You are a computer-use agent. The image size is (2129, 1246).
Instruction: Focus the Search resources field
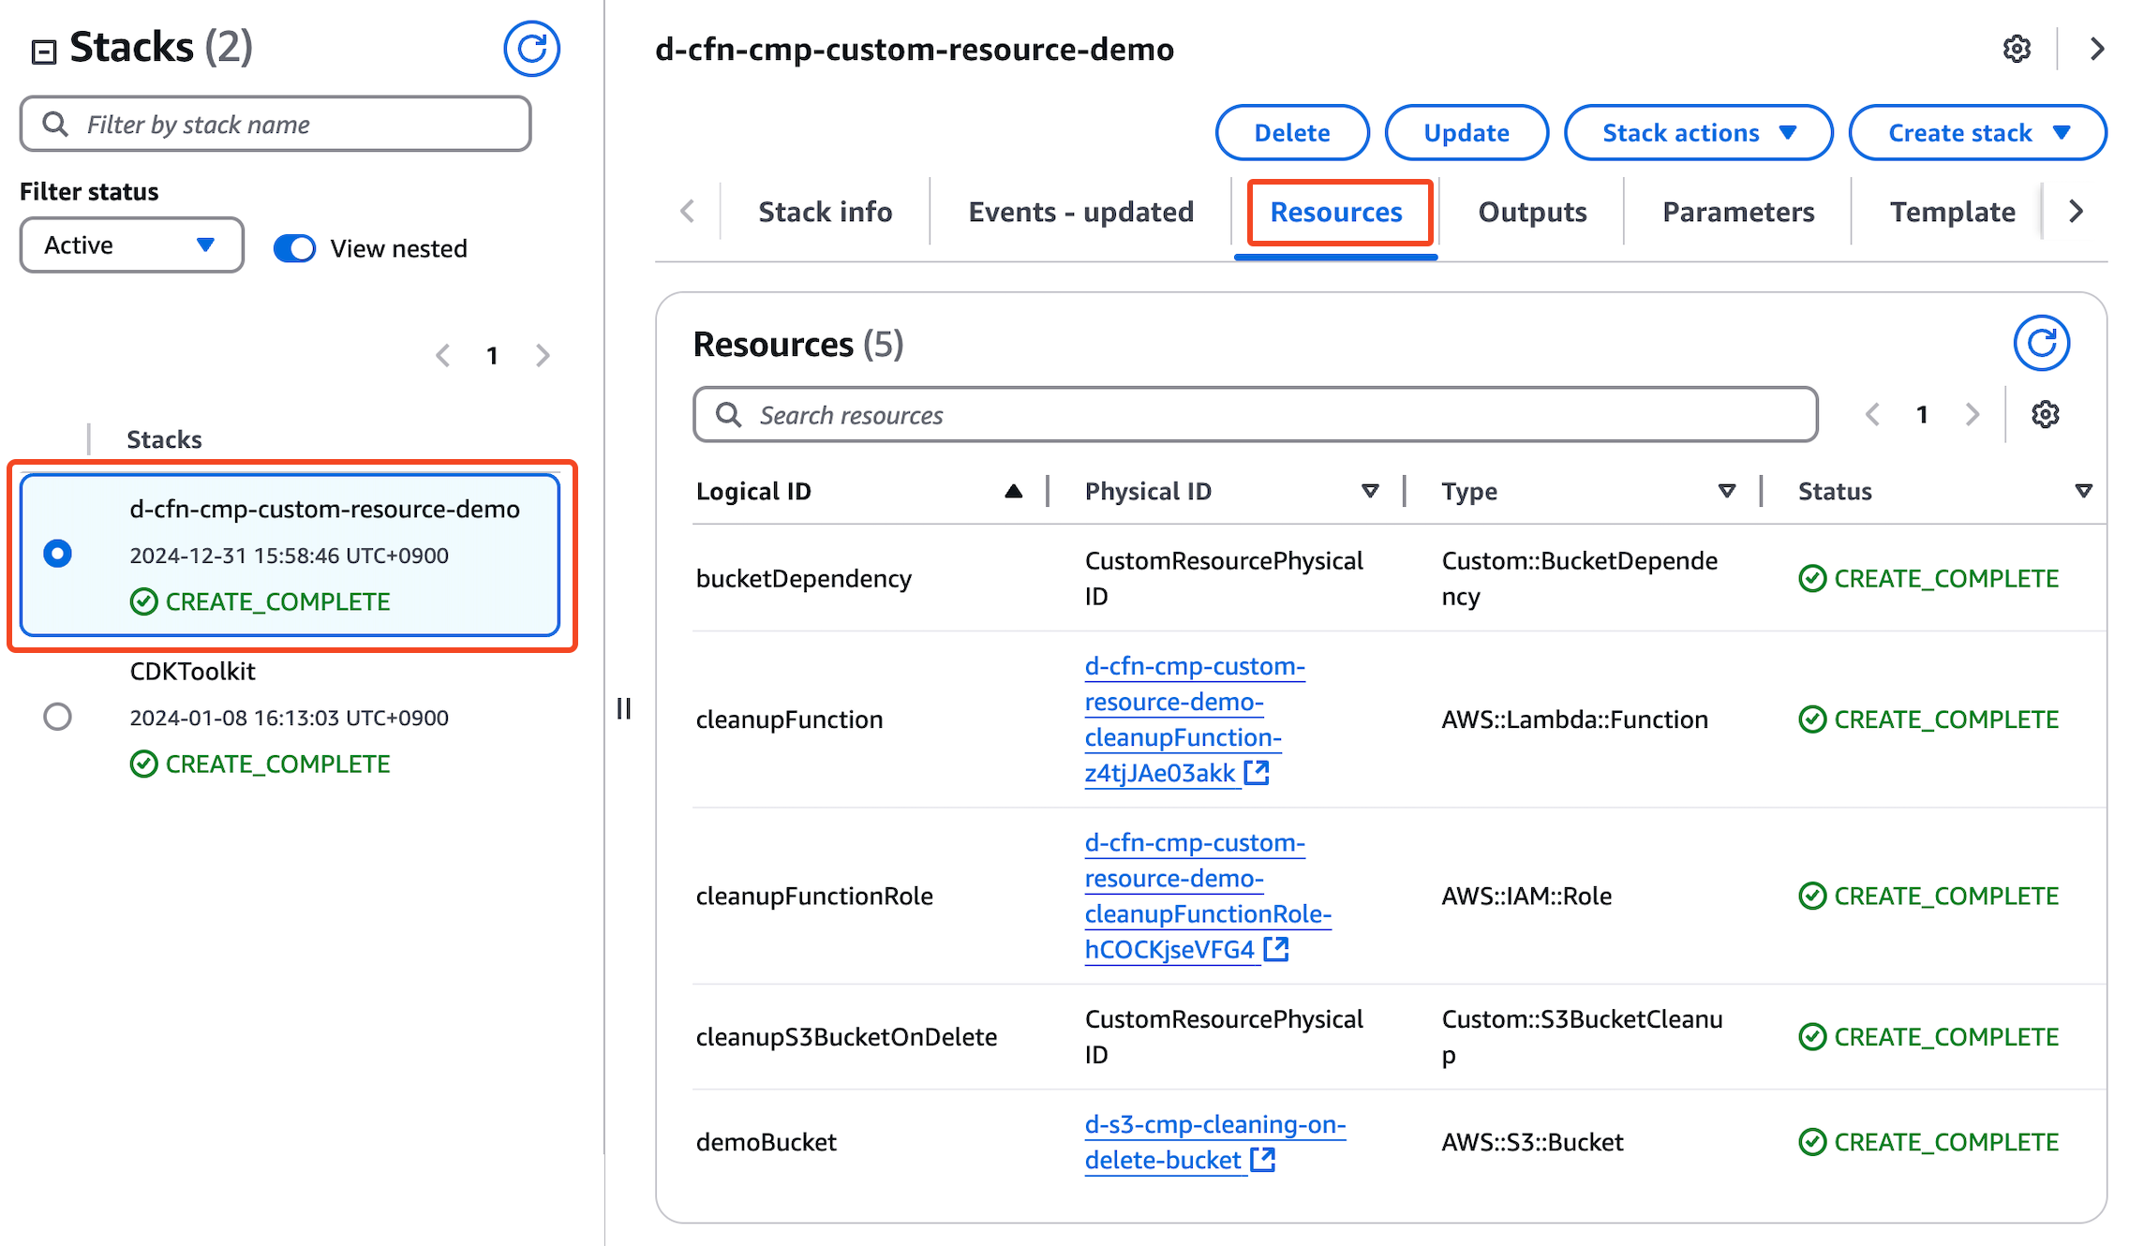click(1256, 415)
